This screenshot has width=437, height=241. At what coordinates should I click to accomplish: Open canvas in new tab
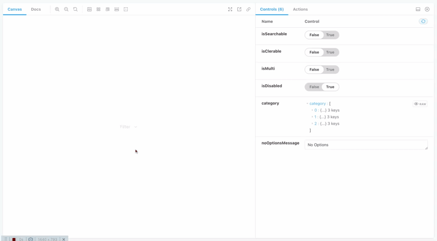coord(239,9)
